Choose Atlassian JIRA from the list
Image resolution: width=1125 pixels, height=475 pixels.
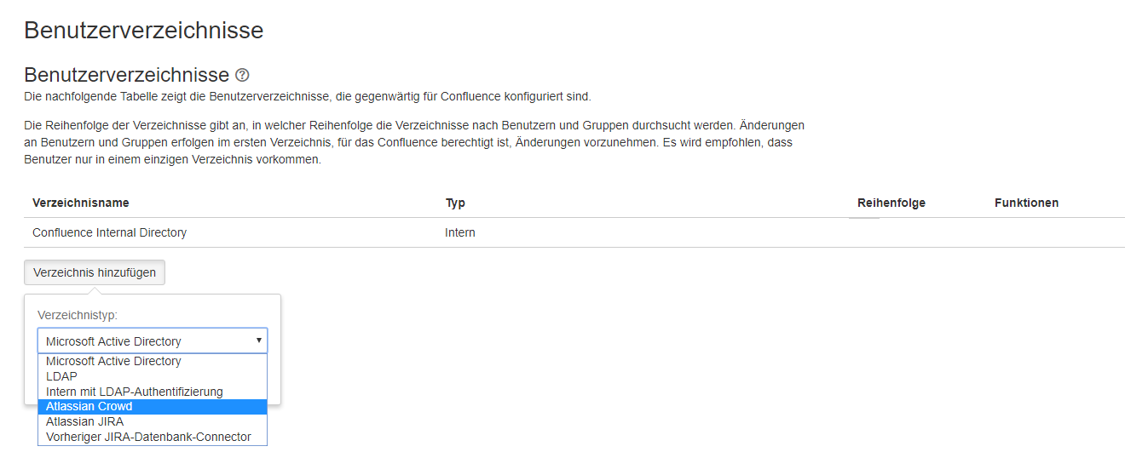click(84, 421)
